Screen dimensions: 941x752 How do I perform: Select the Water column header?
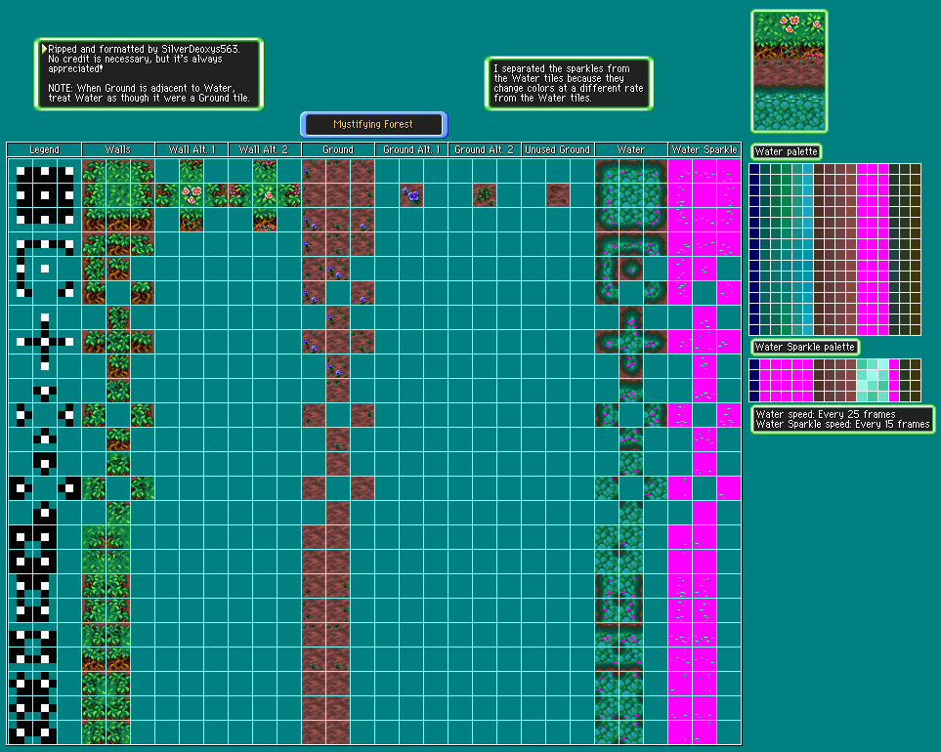pyautogui.click(x=630, y=150)
